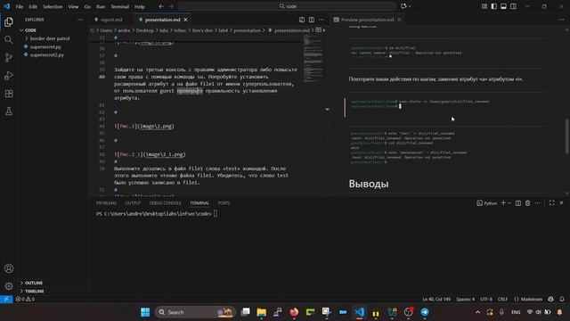
Task: Open supersecret.py file
Action: (x=45, y=46)
